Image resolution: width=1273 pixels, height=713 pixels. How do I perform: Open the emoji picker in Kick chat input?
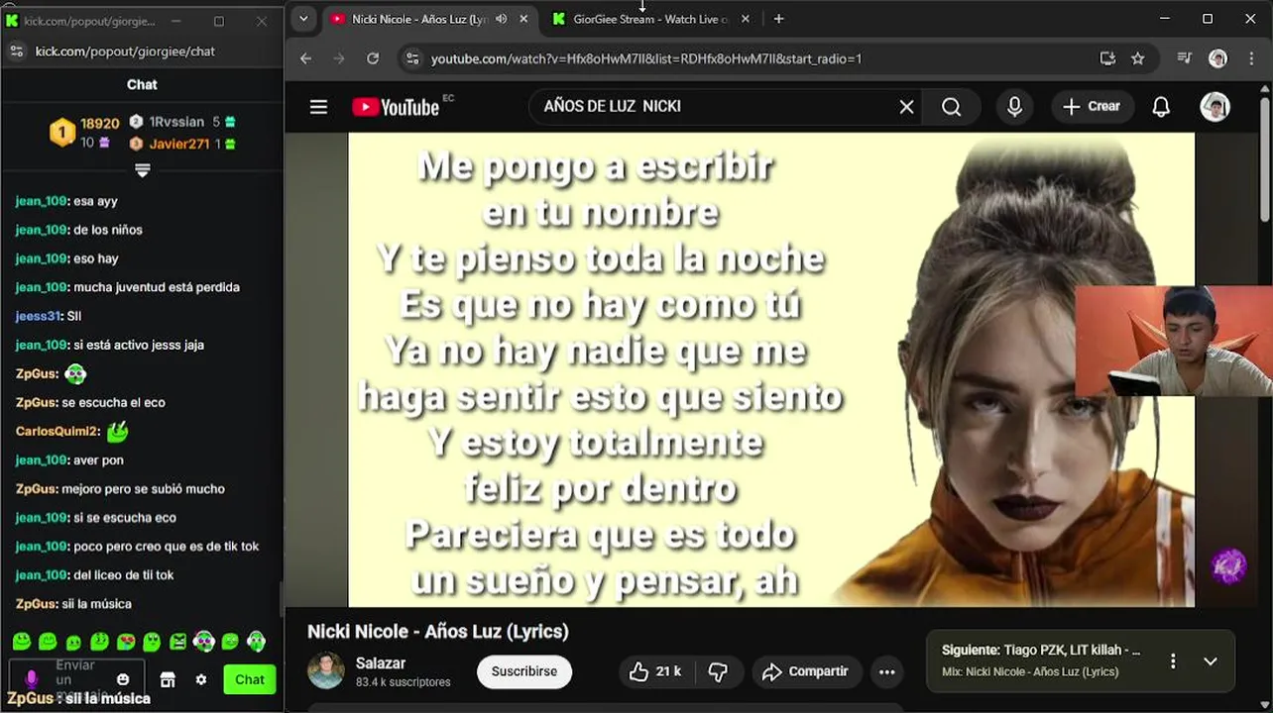click(x=123, y=679)
